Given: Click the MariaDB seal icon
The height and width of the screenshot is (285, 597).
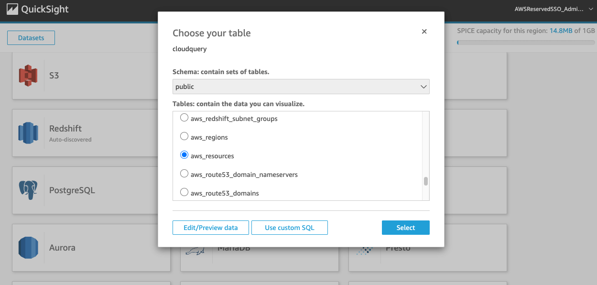Looking at the screenshot, I should pos(196,251).
